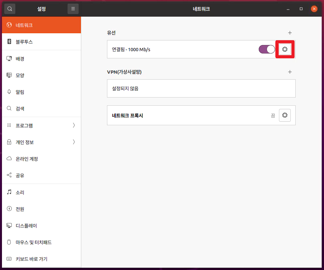This screenshot has height=270, width=324.
Task: Click the Privacy lock icon
Action: (9, 142)
